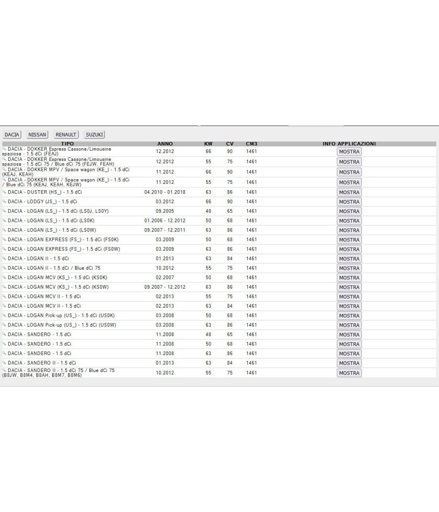Screen dimensions: 439x512
Task: Click the INFO APPLICAZIONI column header
Action: (x=349, y=144)
